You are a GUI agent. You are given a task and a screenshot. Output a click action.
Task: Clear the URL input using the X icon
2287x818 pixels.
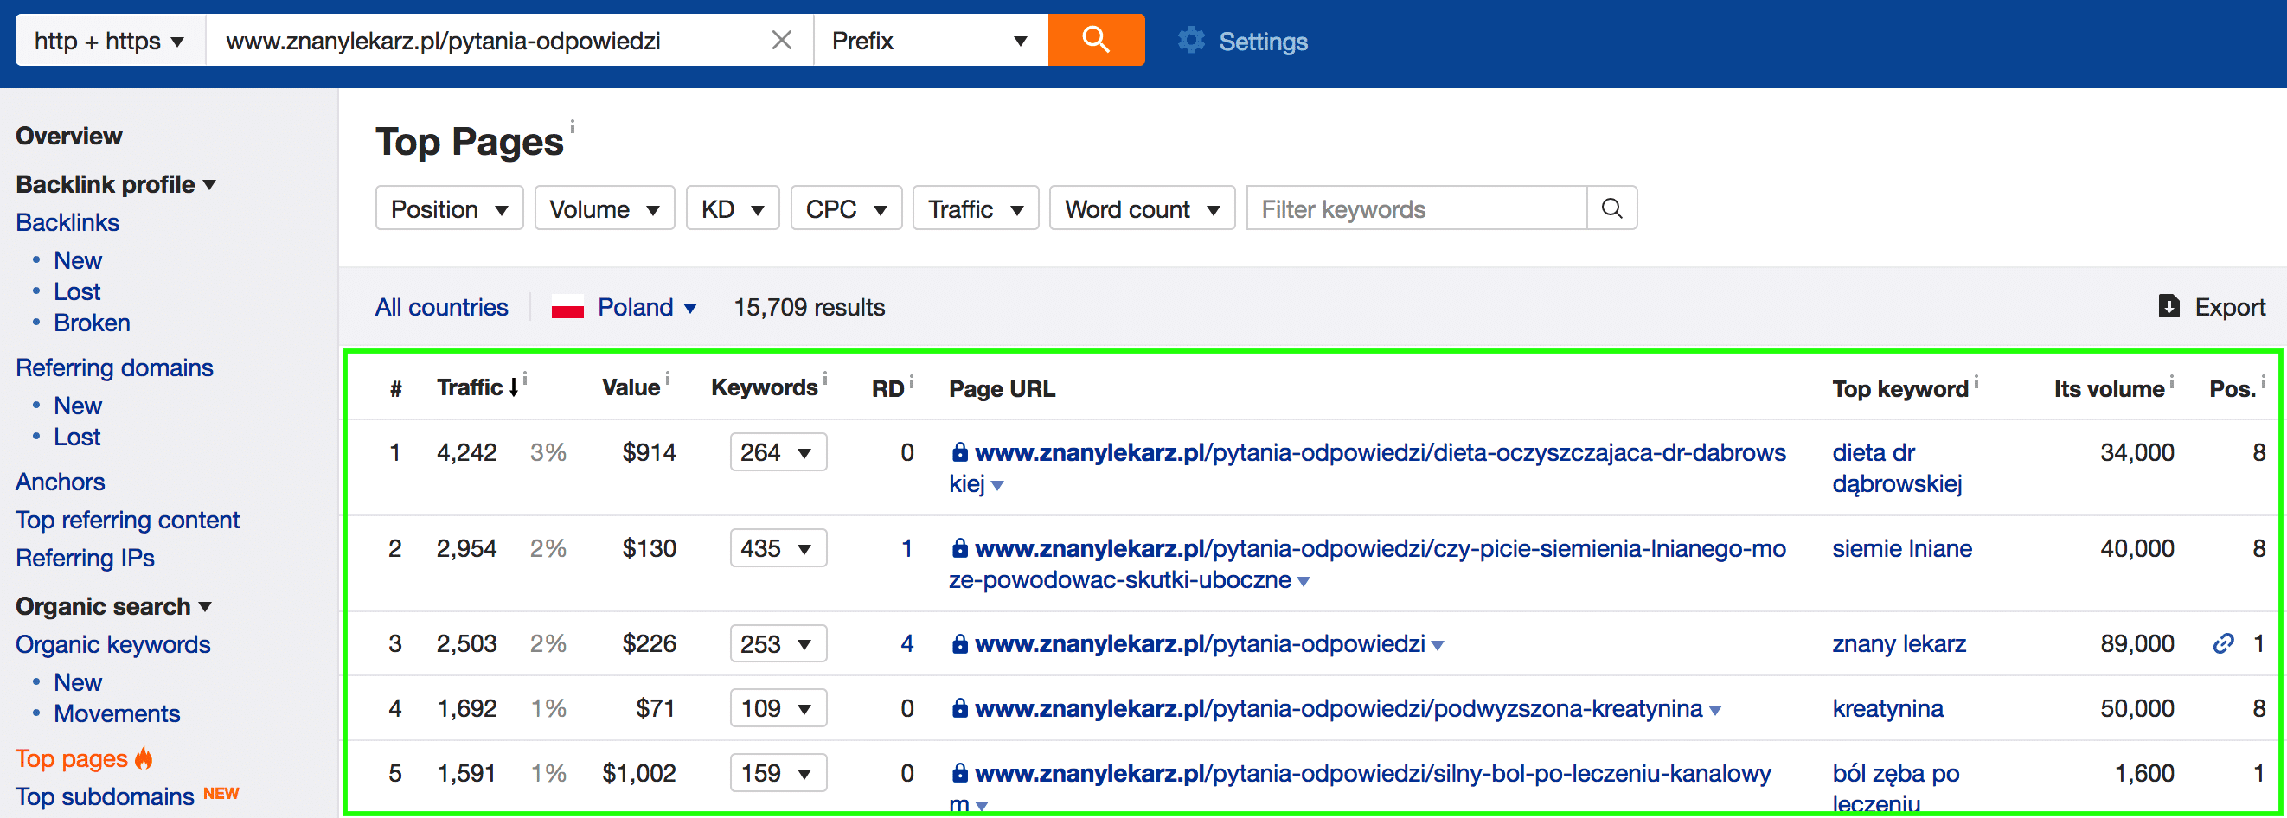(x=780, y=39)
